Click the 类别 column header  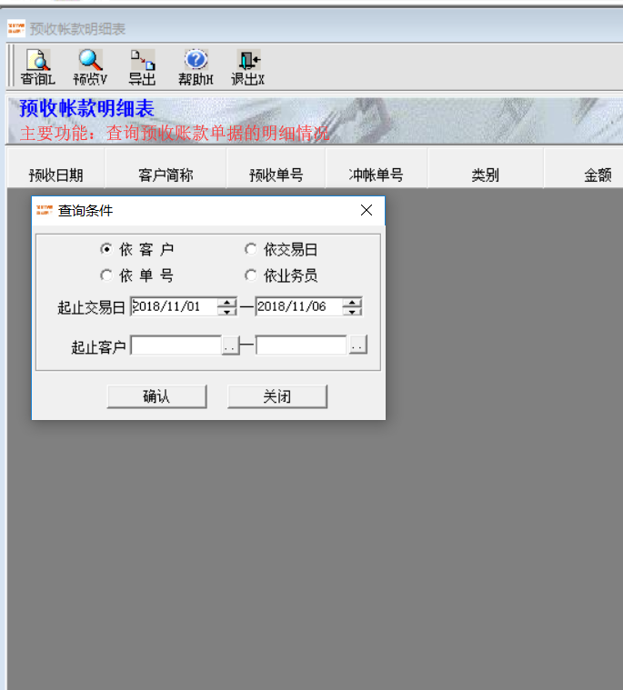pyautogui.click(x=485, y=168)
